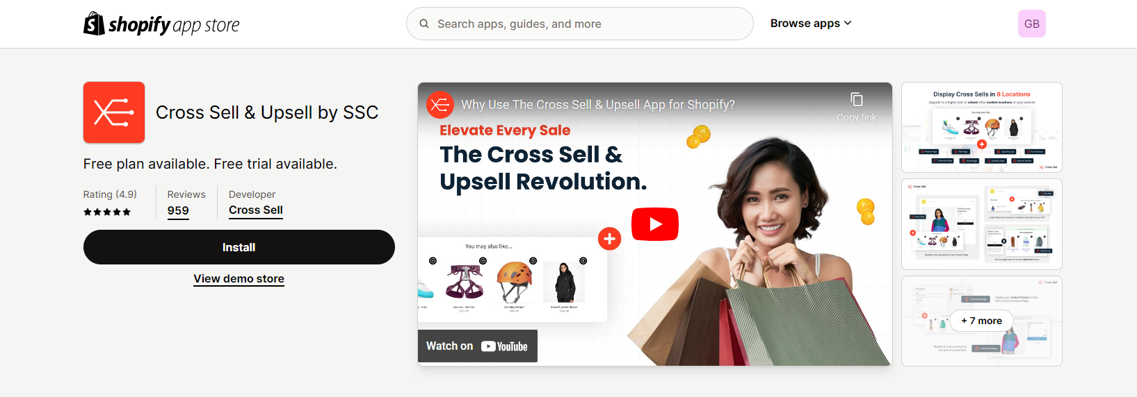Image resolution: width=1137 pixels, height=397 pixels.
Task: Open the View demo store link
Action: 239,279
